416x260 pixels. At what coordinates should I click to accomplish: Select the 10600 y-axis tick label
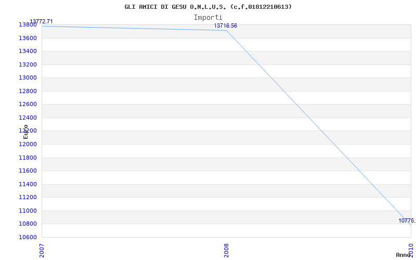point(28,237)
